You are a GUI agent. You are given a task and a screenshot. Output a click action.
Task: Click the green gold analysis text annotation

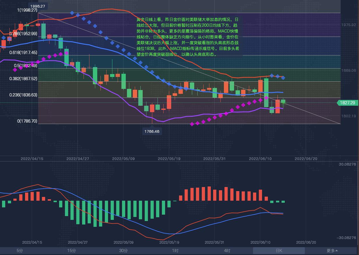tap(188, 37)
